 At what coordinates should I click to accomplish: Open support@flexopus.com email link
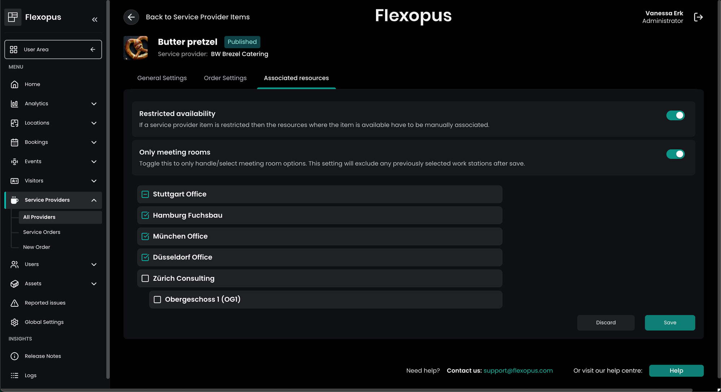[x=518, y=371]
